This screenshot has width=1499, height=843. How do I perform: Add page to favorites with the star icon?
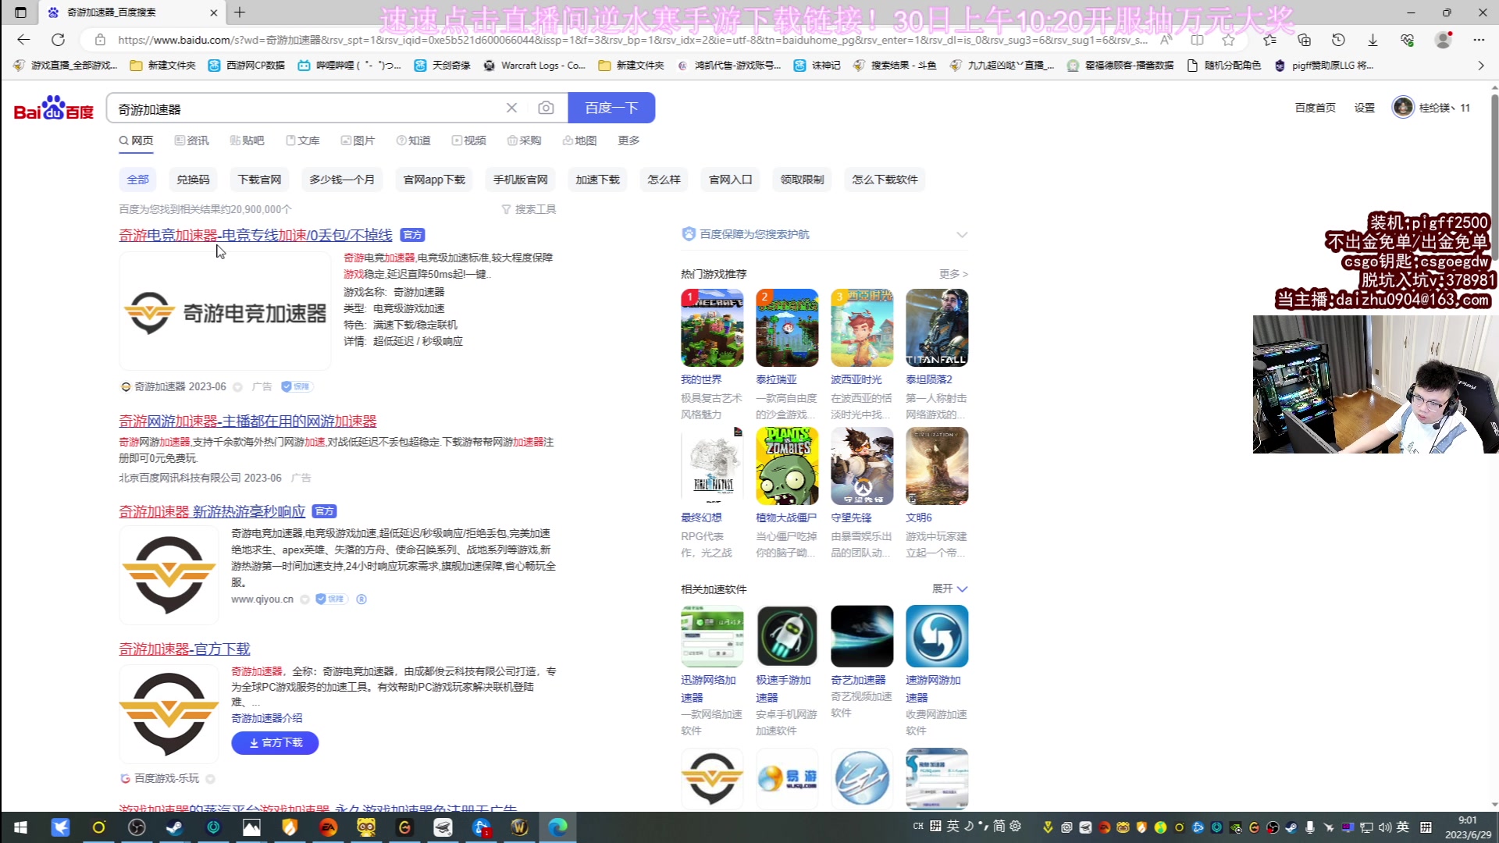tap(1228, 39)
